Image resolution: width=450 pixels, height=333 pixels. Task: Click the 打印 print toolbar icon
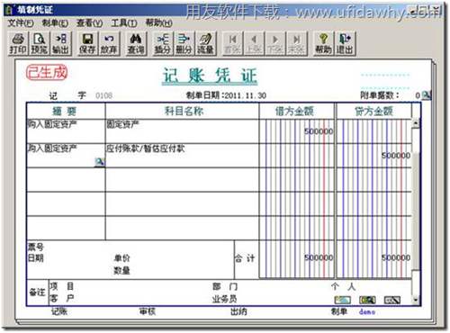click(18, 44)
